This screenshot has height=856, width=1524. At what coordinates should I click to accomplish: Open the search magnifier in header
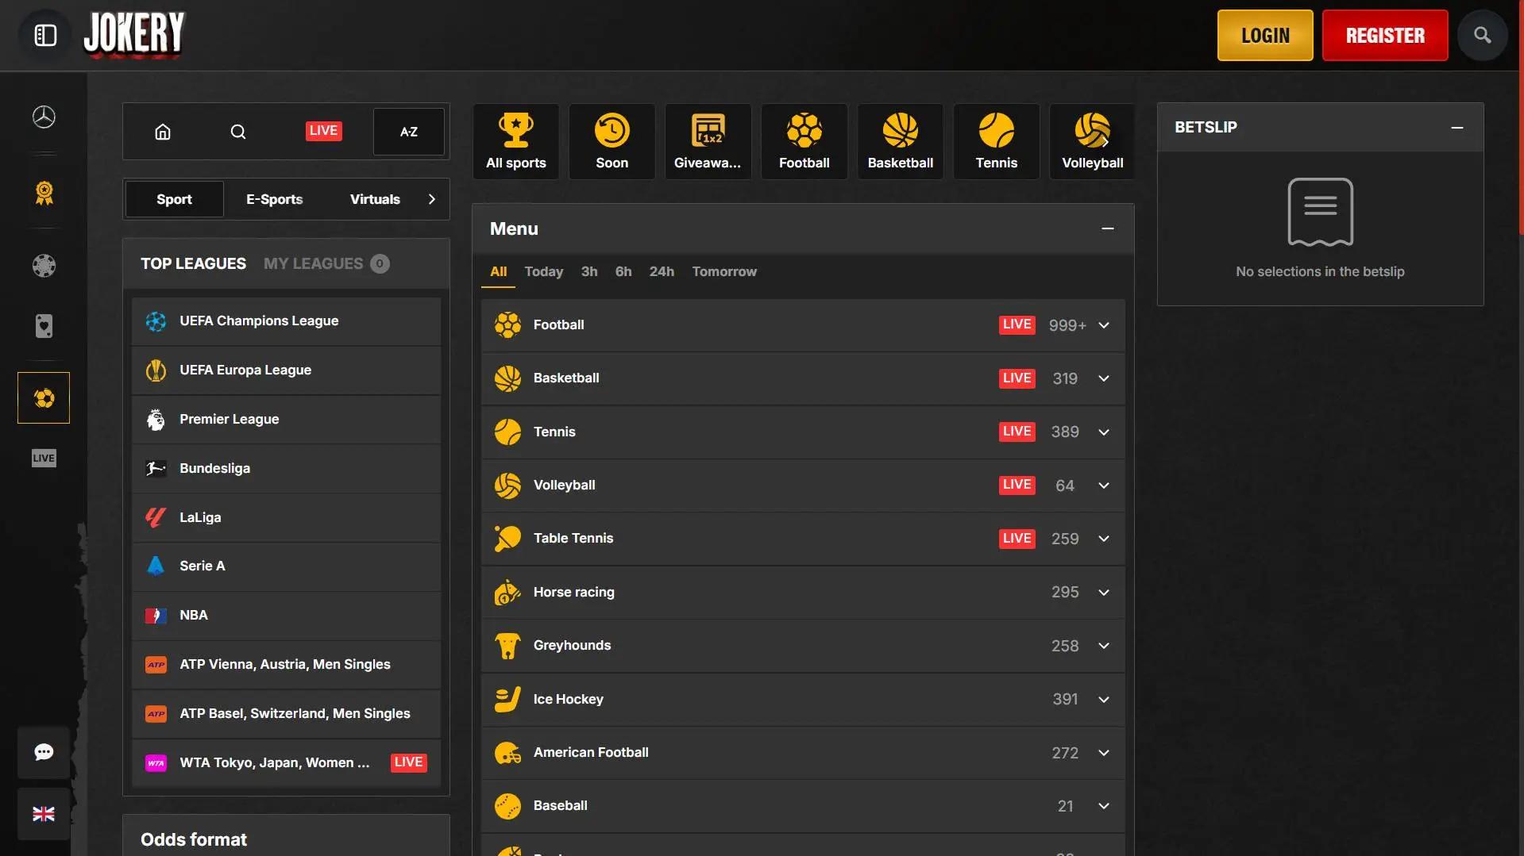1482,35
